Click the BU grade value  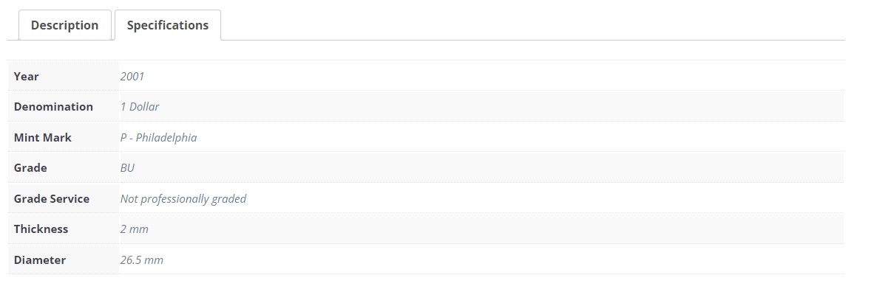[x=127, y=168]
